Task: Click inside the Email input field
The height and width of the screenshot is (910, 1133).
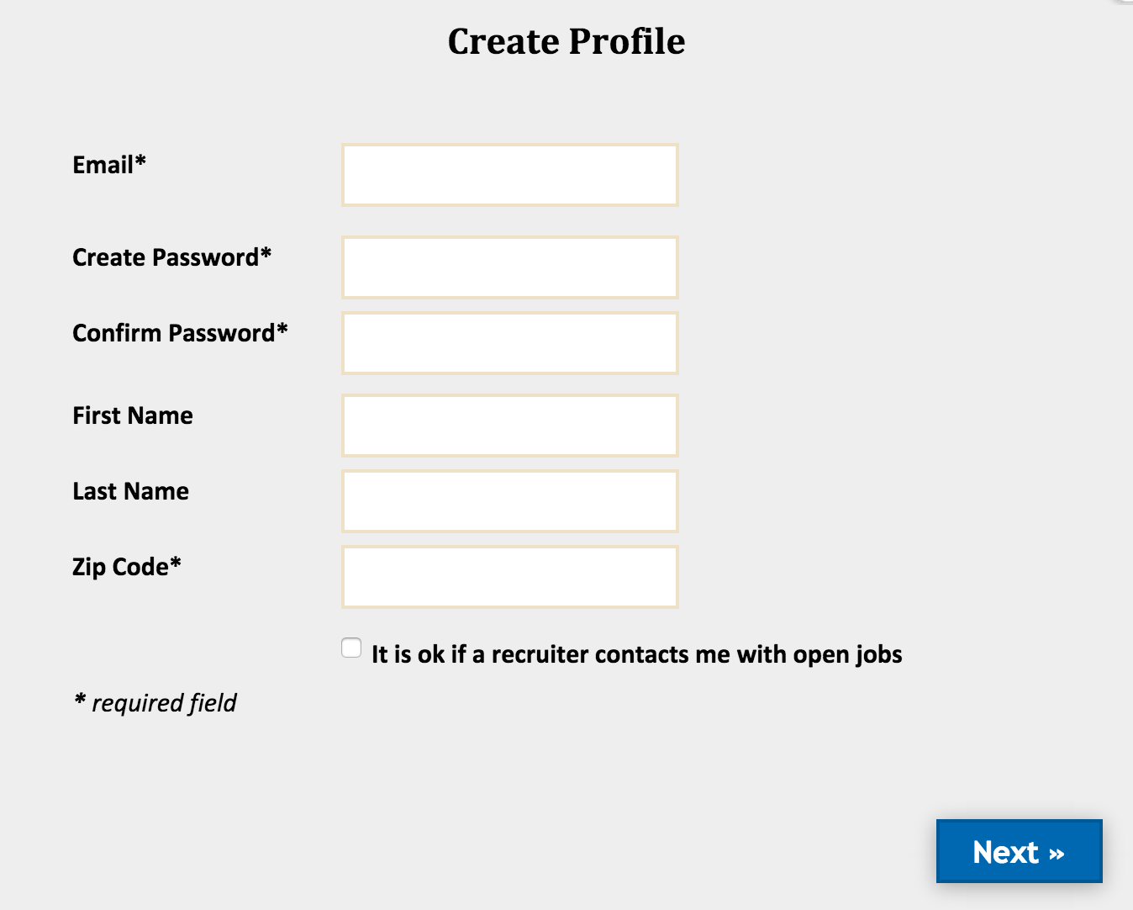Action: click(x=509, y=174)
